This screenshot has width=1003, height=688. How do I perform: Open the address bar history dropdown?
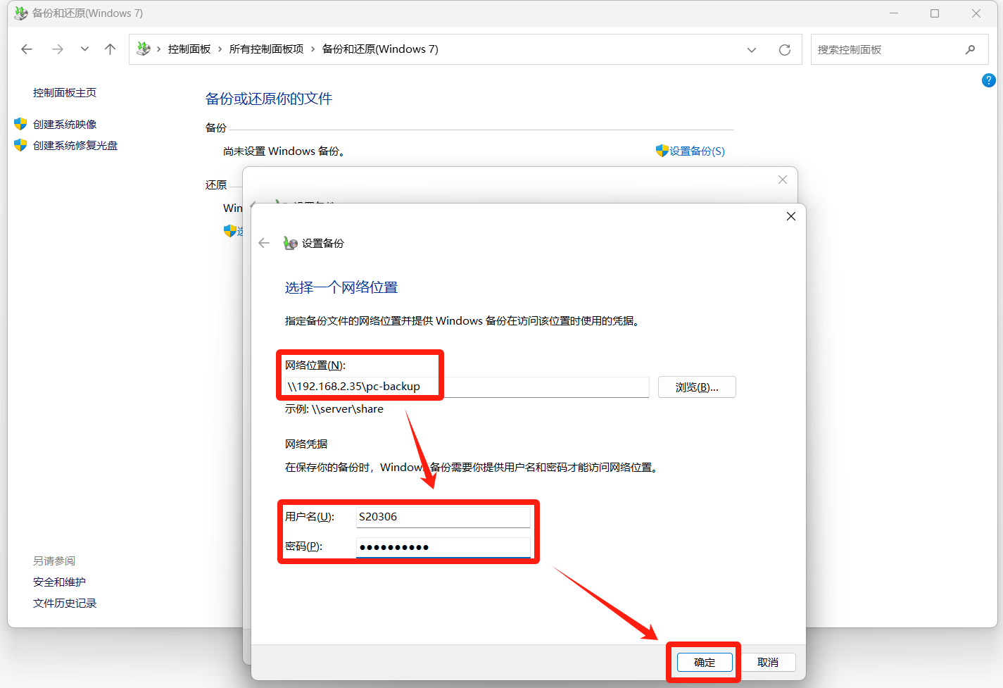[x=751, y=50]
